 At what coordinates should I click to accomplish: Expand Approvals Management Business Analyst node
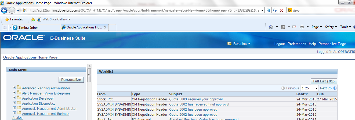[14, 113]
